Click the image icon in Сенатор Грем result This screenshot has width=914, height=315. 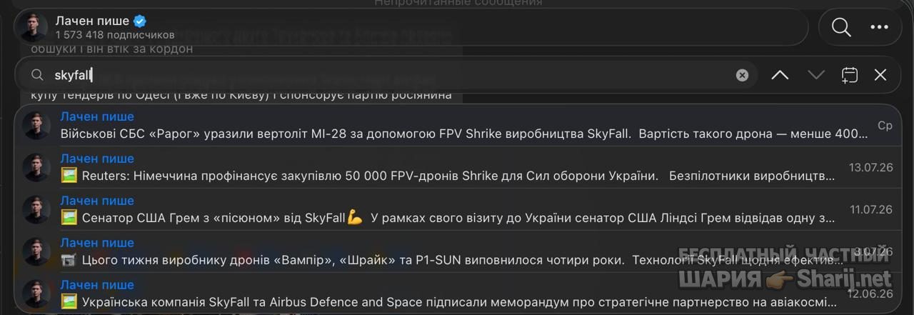click(x=69, y=218)
